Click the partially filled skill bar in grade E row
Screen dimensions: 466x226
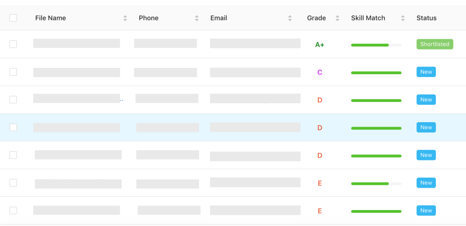376,184
